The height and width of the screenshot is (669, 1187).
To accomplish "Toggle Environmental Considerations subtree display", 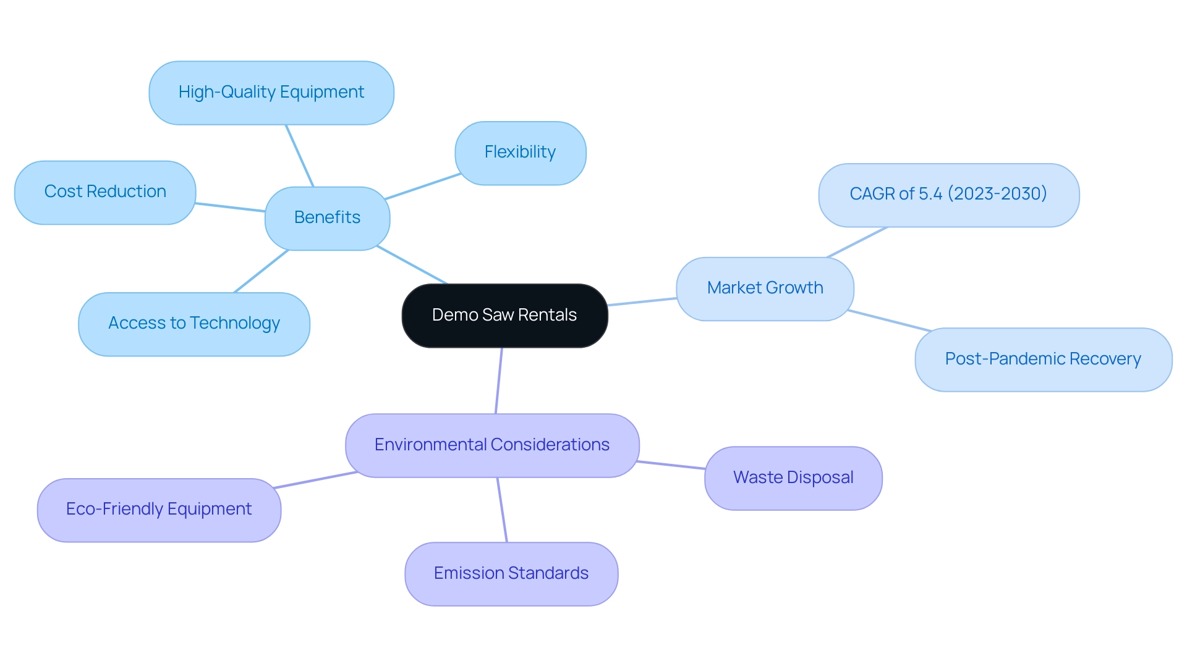I will (495, 444).
